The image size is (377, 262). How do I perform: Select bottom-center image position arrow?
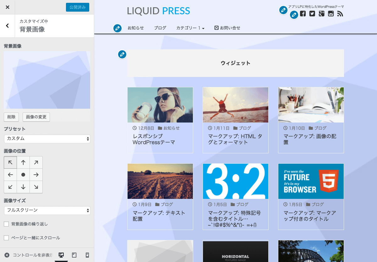(x=23, y=187)
